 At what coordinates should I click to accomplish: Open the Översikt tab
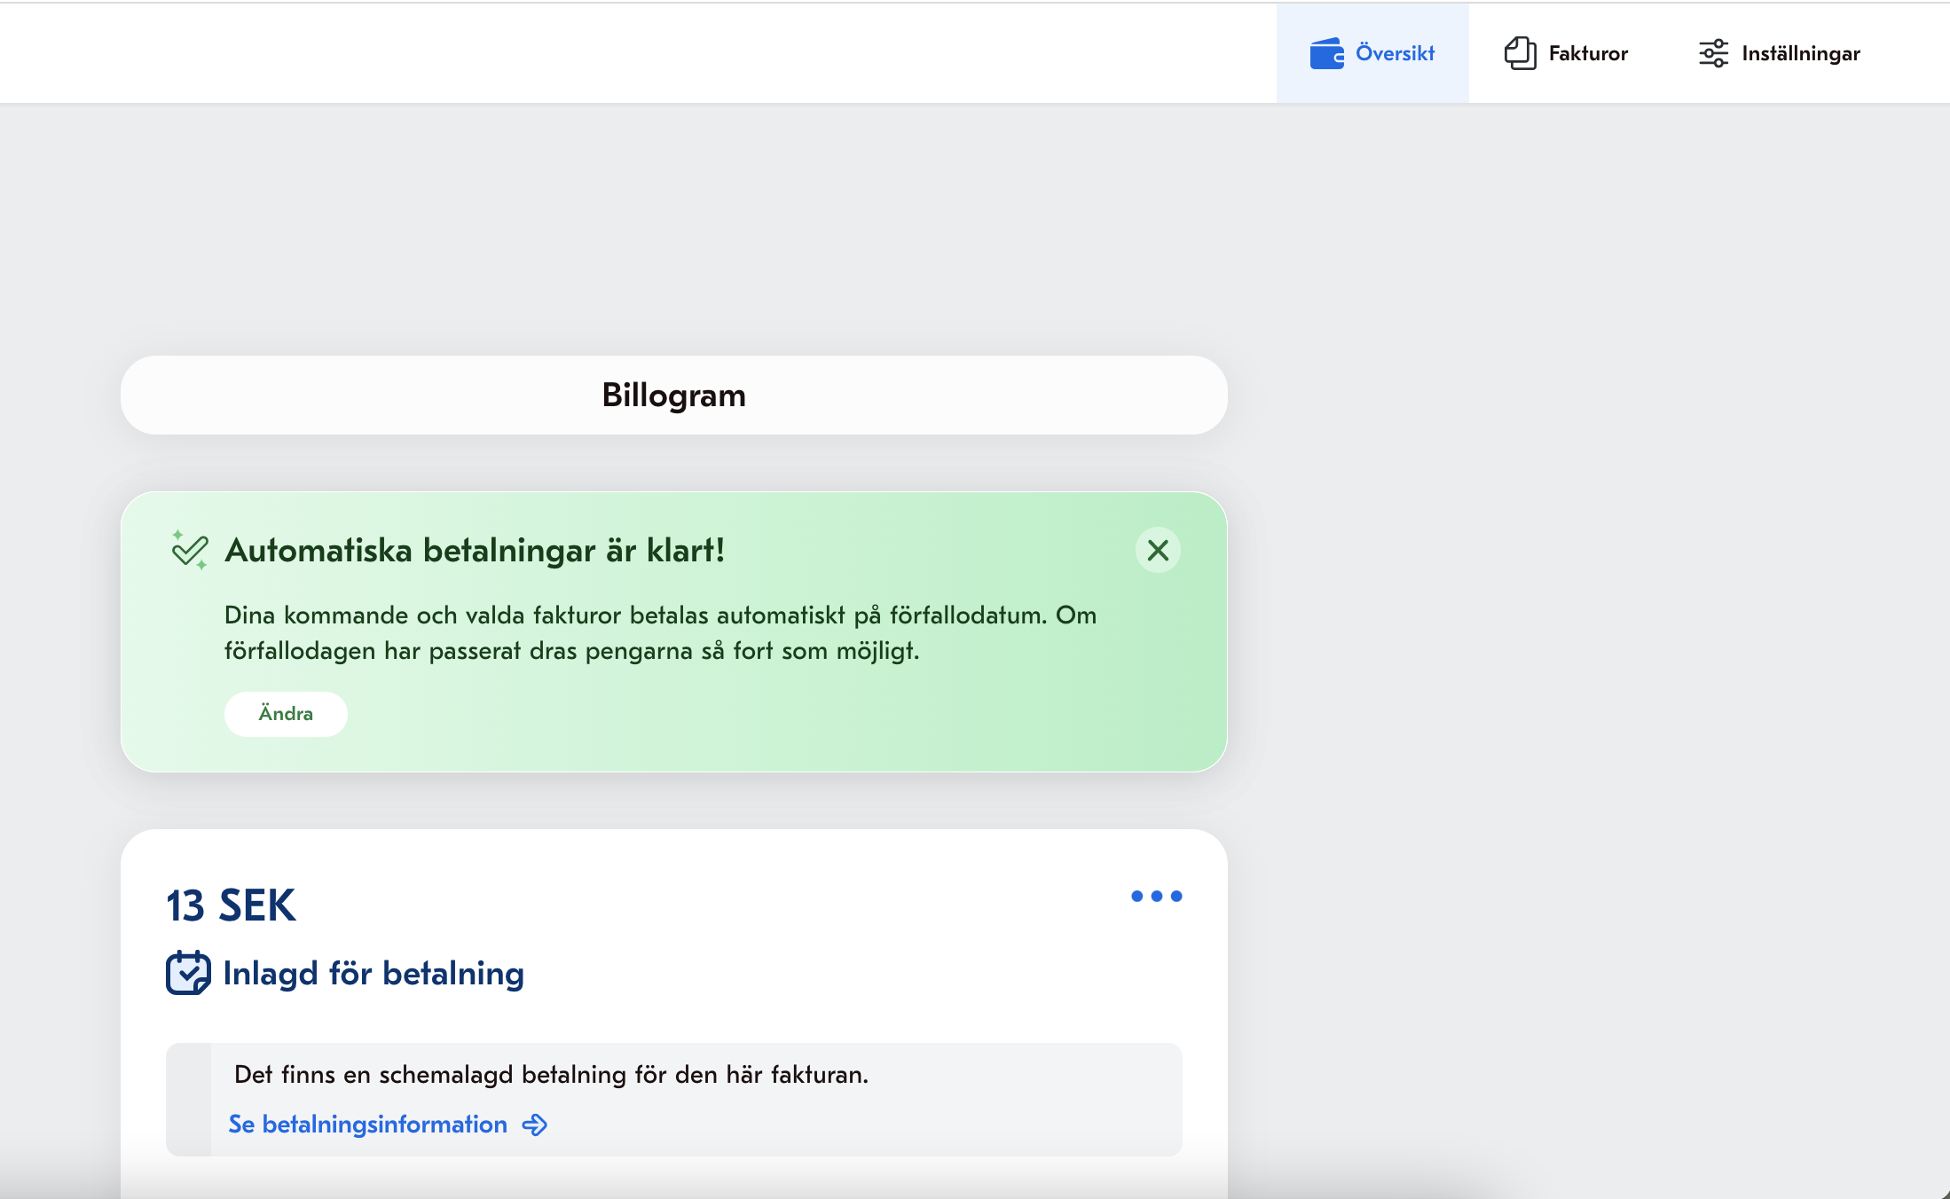pyautogui.click(x=1372, y=53)
